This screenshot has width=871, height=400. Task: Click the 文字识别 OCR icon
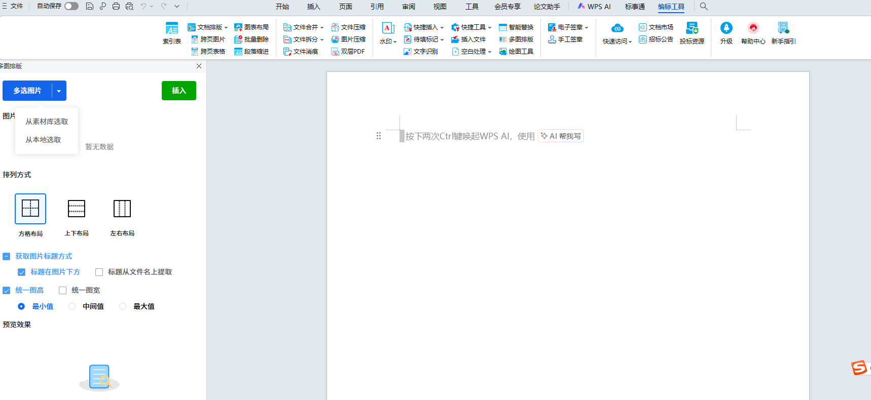[x=408, y=52]
